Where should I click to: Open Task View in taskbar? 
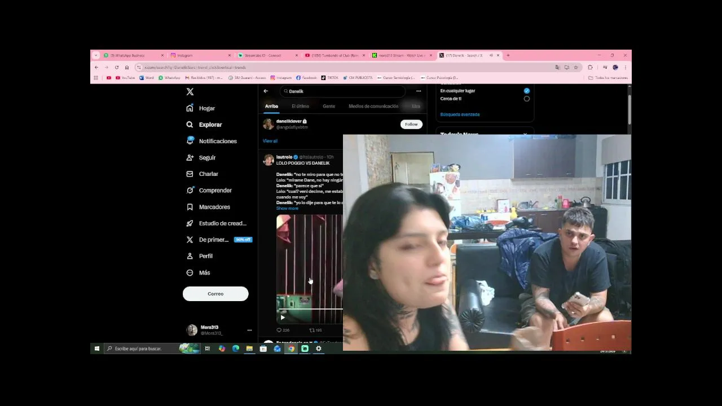click(x=208, y=348)
